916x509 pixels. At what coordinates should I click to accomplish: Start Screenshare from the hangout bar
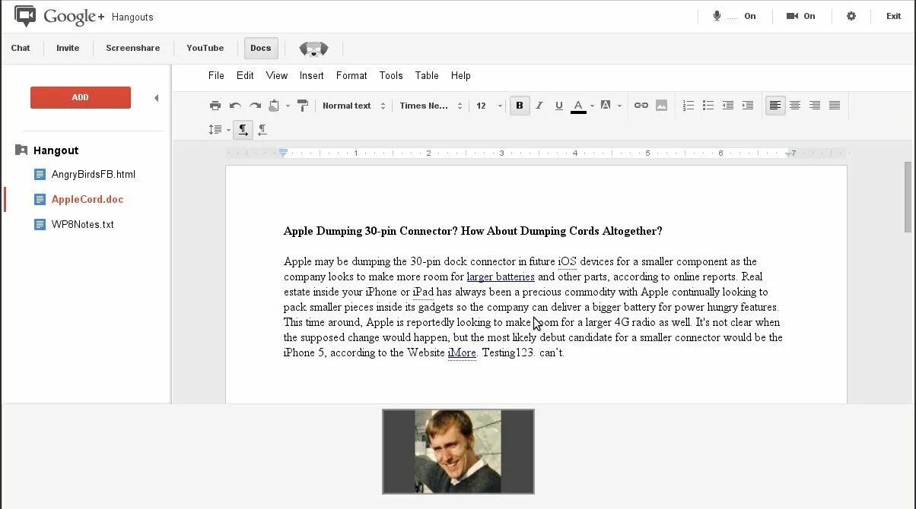coord(133,48)
